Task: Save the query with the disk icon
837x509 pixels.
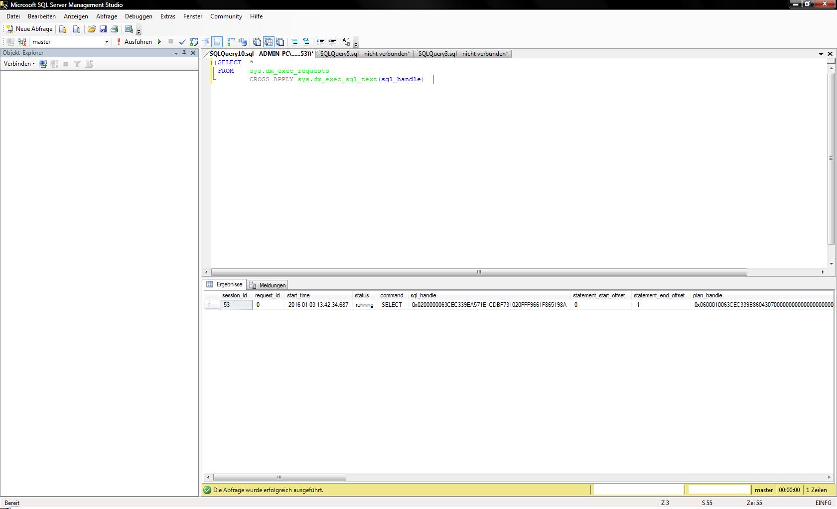Action: tap(103, 29)
